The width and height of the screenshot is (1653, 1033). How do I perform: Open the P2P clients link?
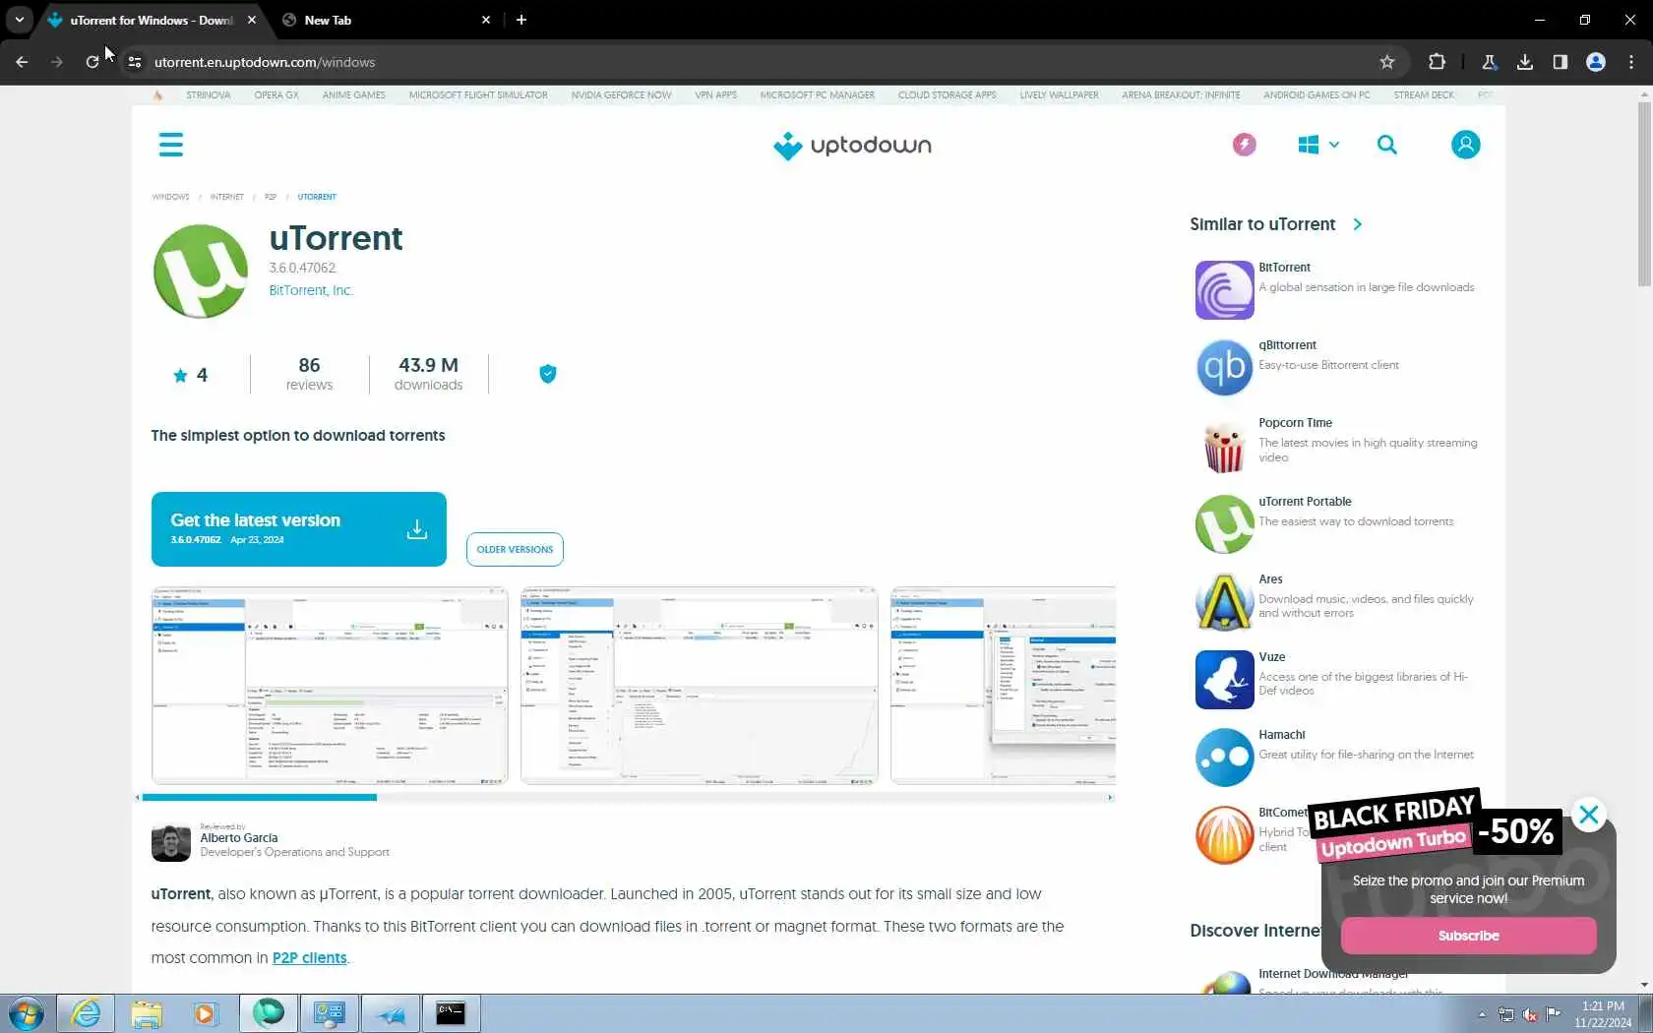[309, 958]
